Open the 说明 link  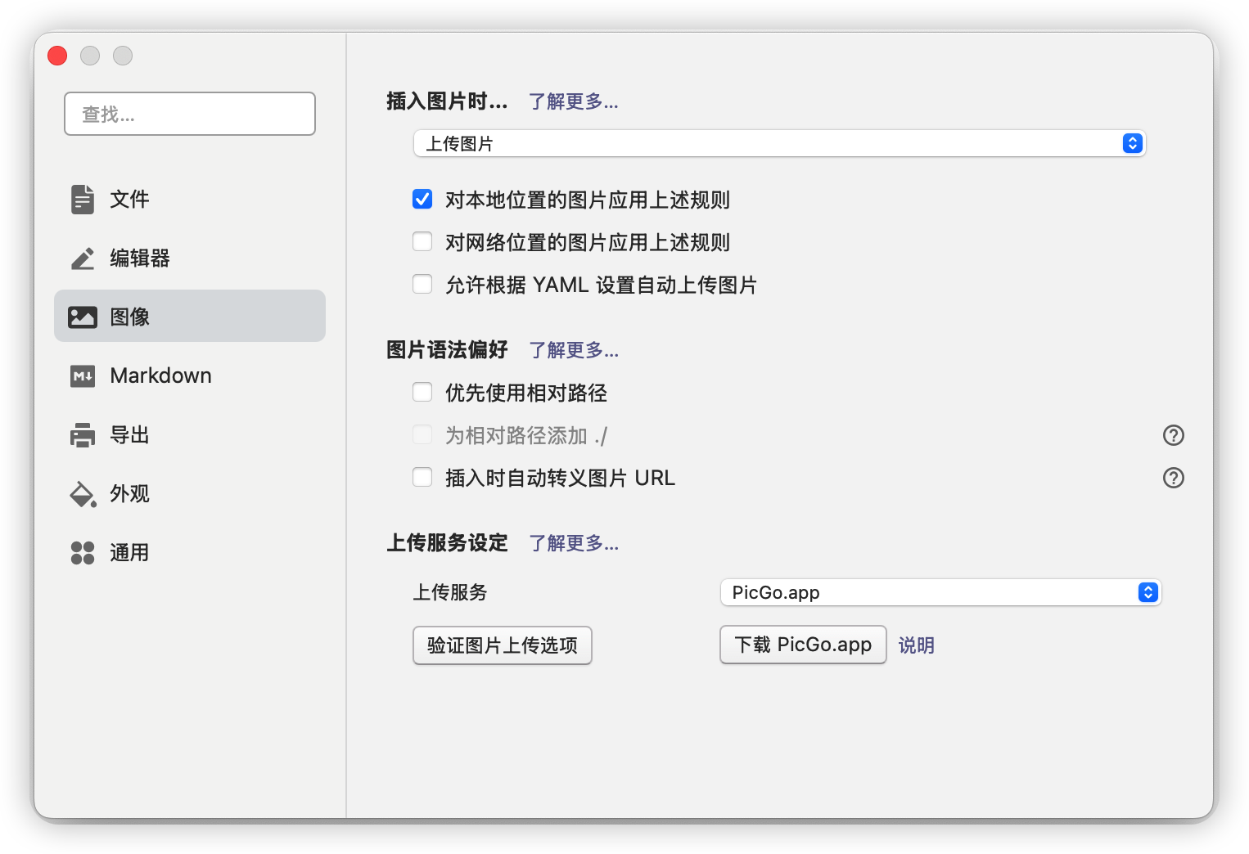pos(917,645)
